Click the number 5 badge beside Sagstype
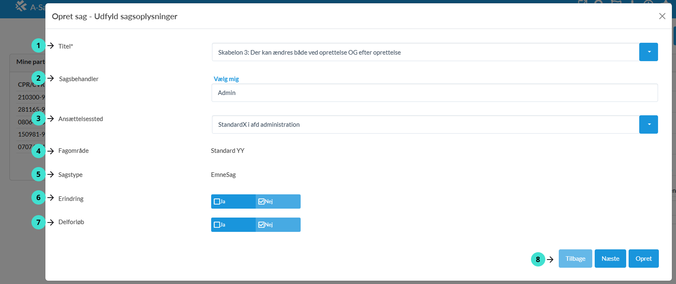This screenshot has height=284, width=676. (38, 174)
